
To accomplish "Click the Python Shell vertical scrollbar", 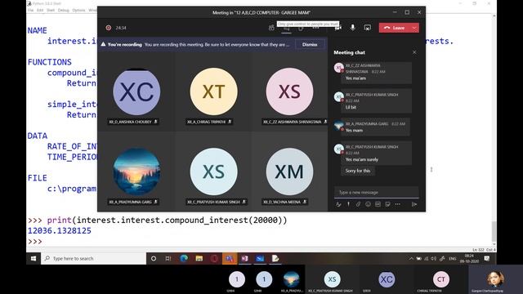I will pyautogui.click(x=494, y=130).
